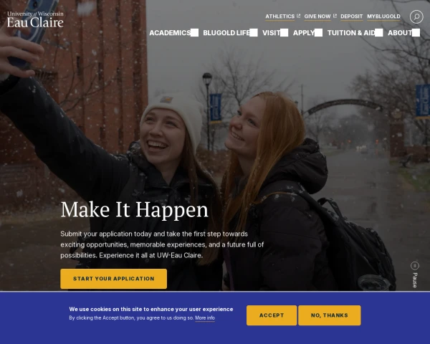Click the external link icon beside Athletics
Viewport: 430px width, 344px height.
point(298,16)
